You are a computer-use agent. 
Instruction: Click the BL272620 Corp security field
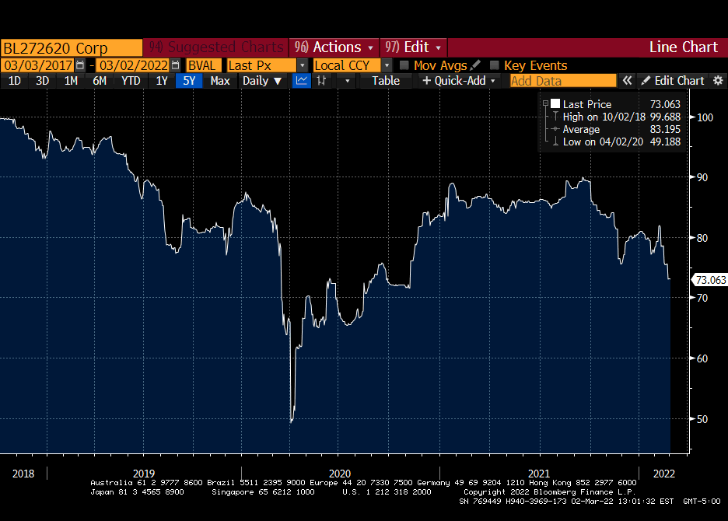[x=72, y=48]
